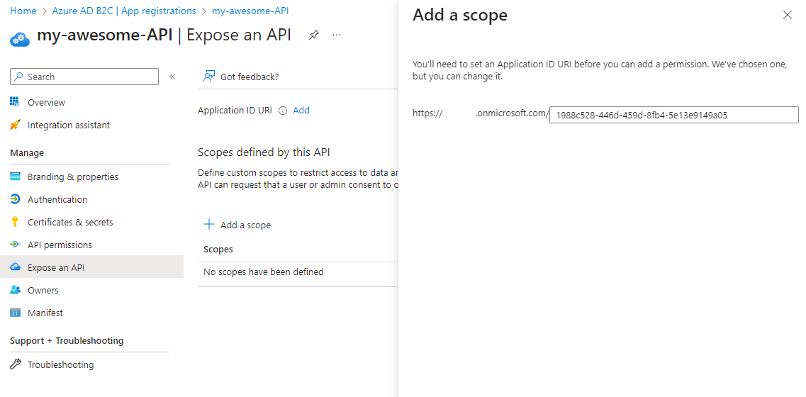Viewport: 806px width, 397px height.
Task: Click the Troubleshooting wrench icon
Action: pos(15,364)
